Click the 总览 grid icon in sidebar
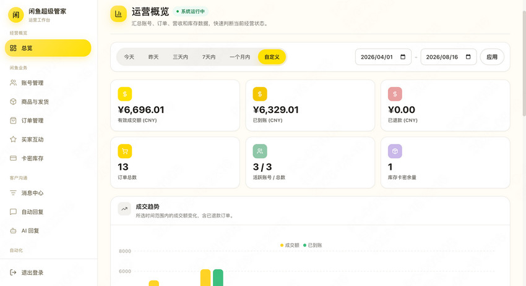 click(13, 48)
